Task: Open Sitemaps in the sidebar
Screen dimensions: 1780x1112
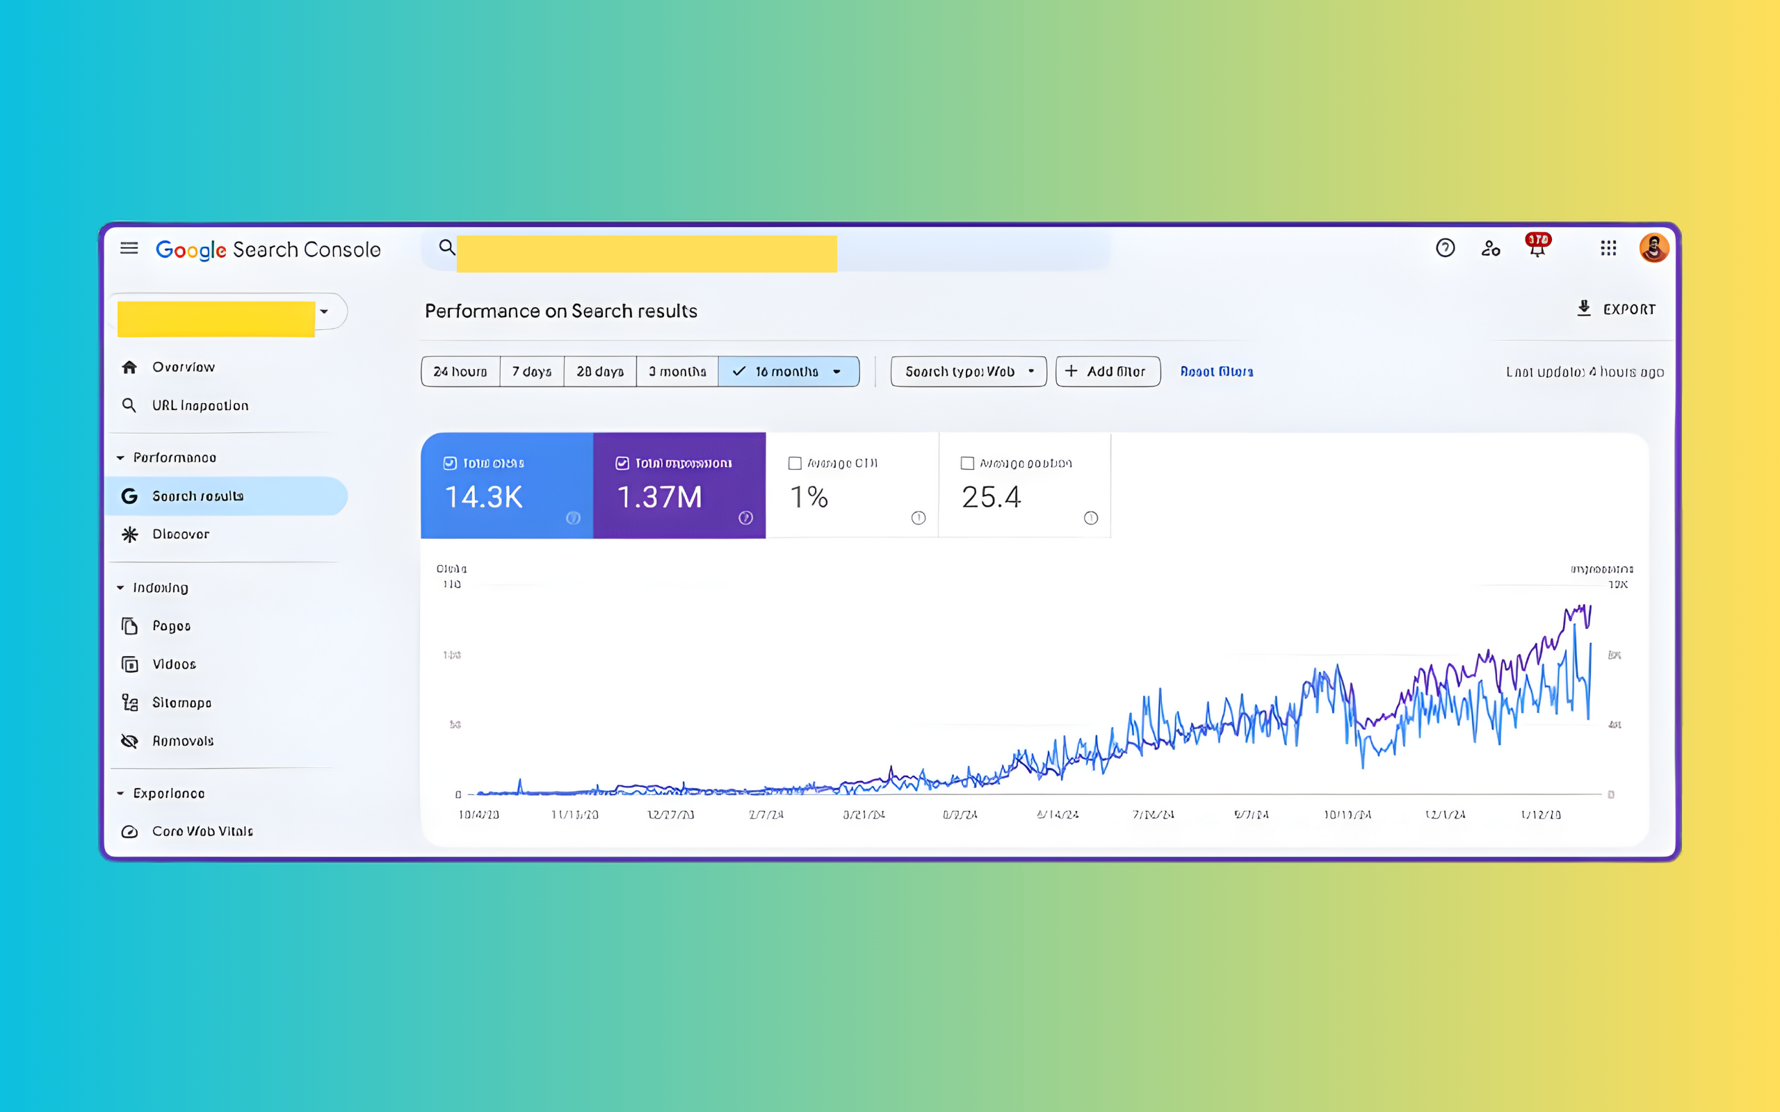Action: pos(181,703)
